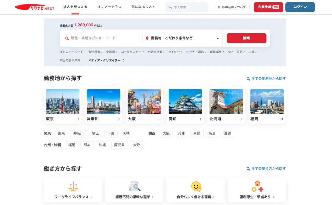332x205 pixels.
Task: Open the ワークライフバランス scales icon card
Action: [x=73, y=186]
